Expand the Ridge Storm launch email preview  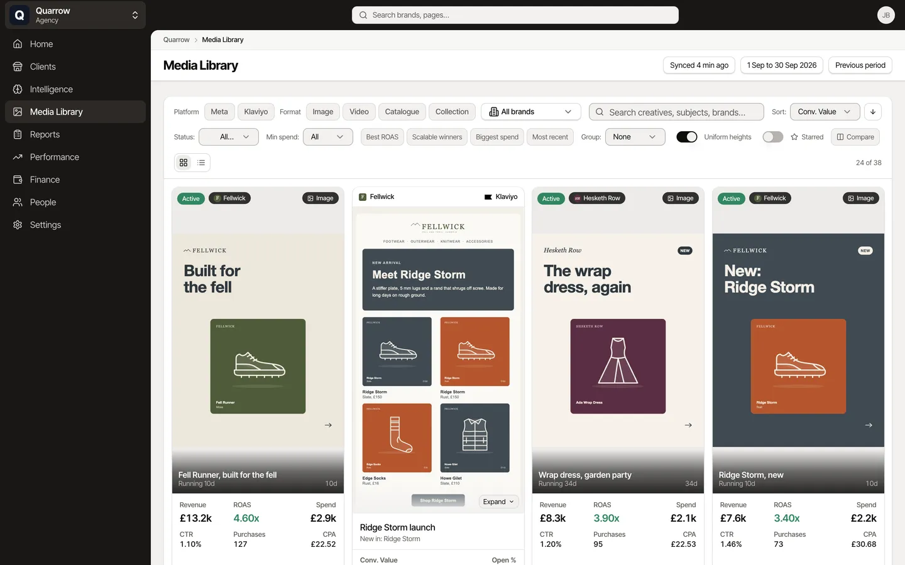pyautogui.click(x=498, y=502)
